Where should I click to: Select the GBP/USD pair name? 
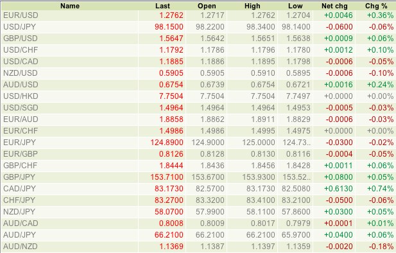21,39
